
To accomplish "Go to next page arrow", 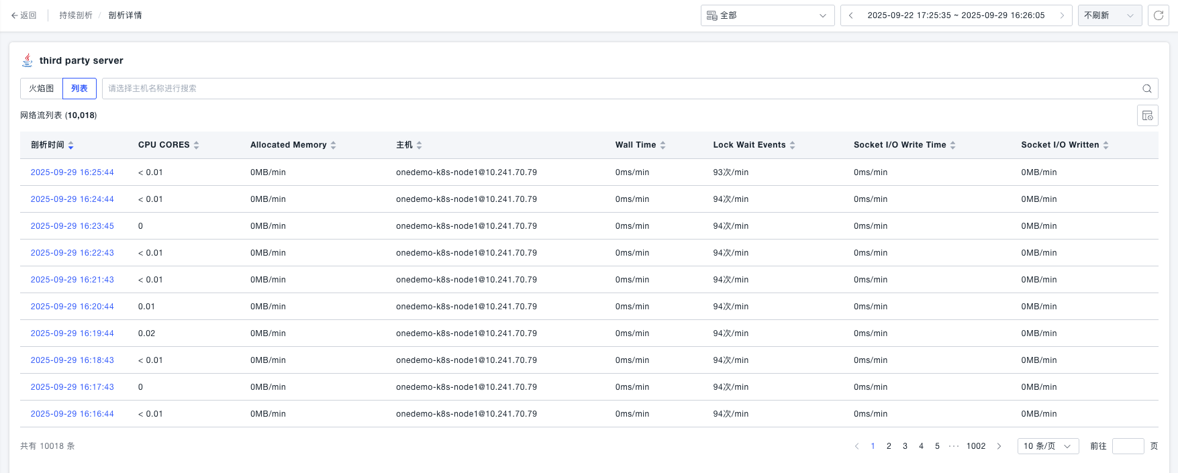I will click(x=999, y=446).
